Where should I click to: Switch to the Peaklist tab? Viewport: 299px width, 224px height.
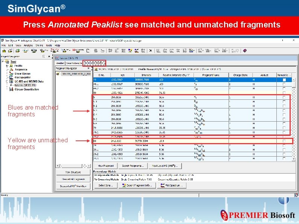pyautogui.click(x=60, y=63)
